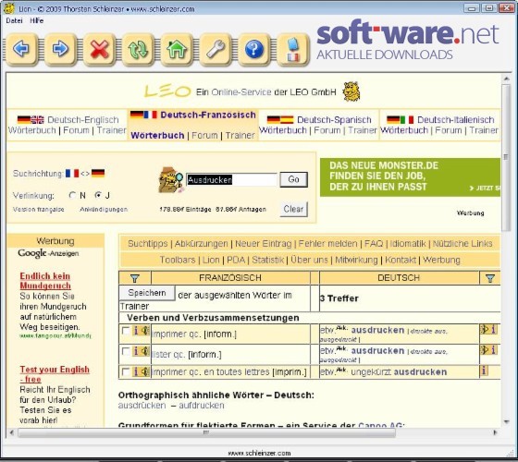The width and height of the screenshot is (518, 462).
Task: Navigate forward using the right arrow icon
Action: [x=60, y=50]
